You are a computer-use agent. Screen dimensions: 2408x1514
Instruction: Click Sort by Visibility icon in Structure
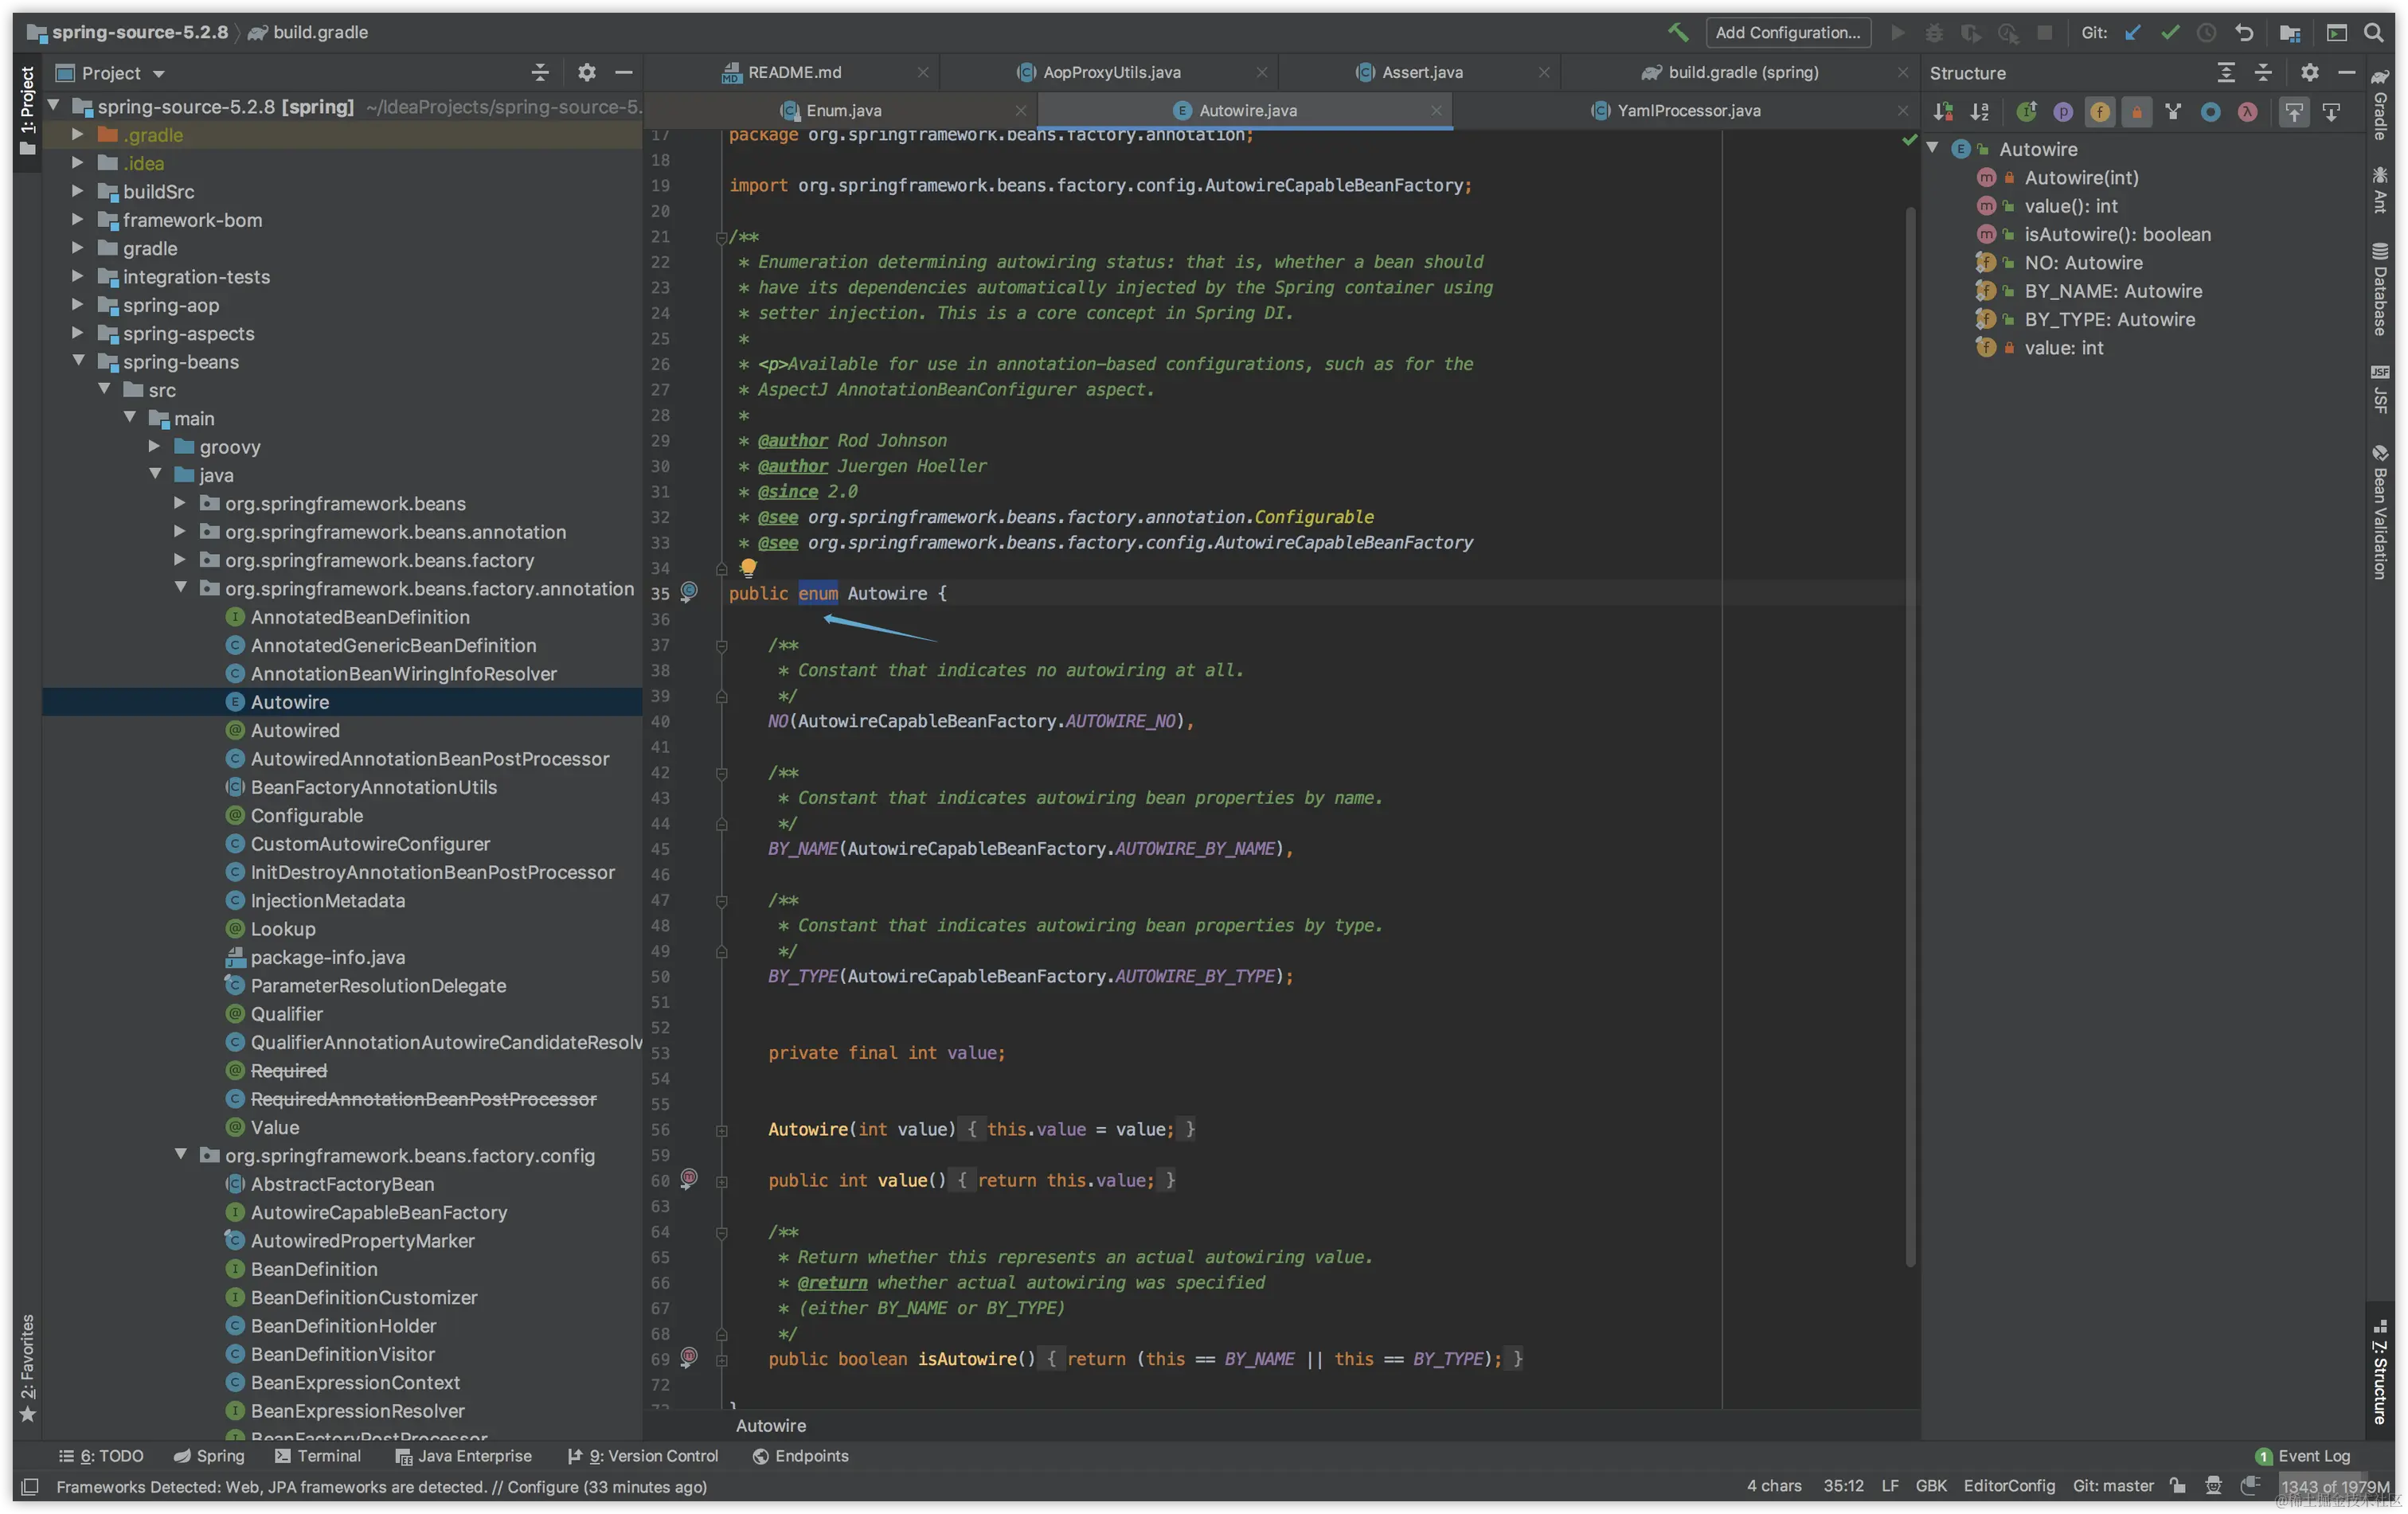(1943, 112)
